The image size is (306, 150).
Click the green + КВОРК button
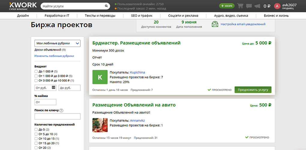(227, 6)
